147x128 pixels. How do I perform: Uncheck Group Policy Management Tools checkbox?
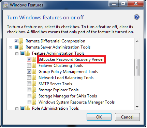[29, 71]
